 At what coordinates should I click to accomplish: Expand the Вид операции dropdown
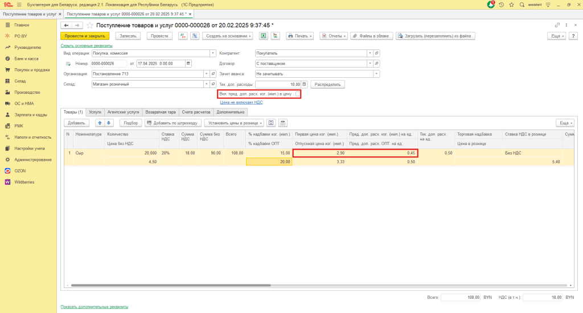tap(213, 53)
